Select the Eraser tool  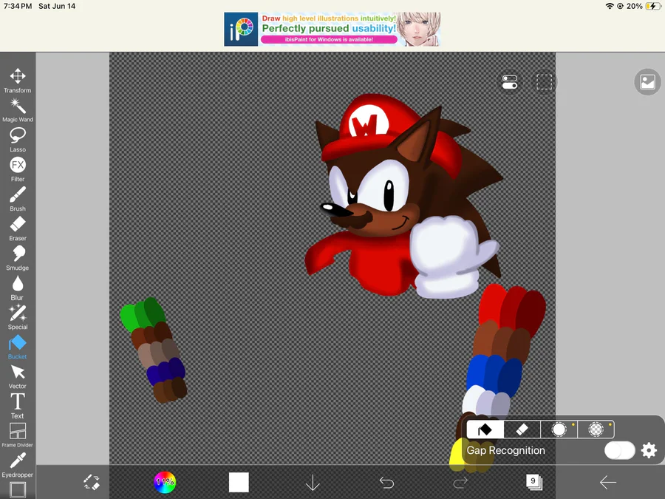(18, 228)
